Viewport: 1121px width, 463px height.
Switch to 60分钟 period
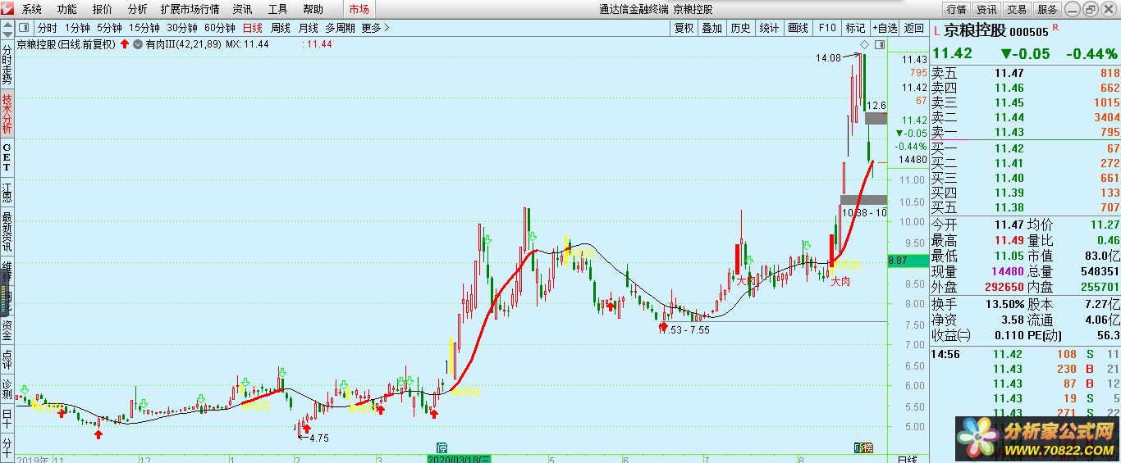220,28
